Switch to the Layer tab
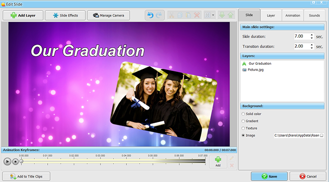 pos(271,15)
